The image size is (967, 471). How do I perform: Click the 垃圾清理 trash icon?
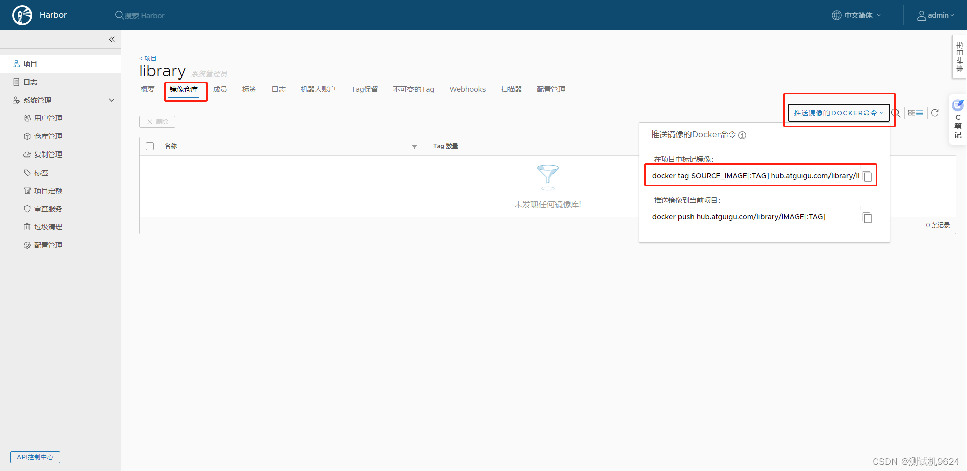pos(27,227)
